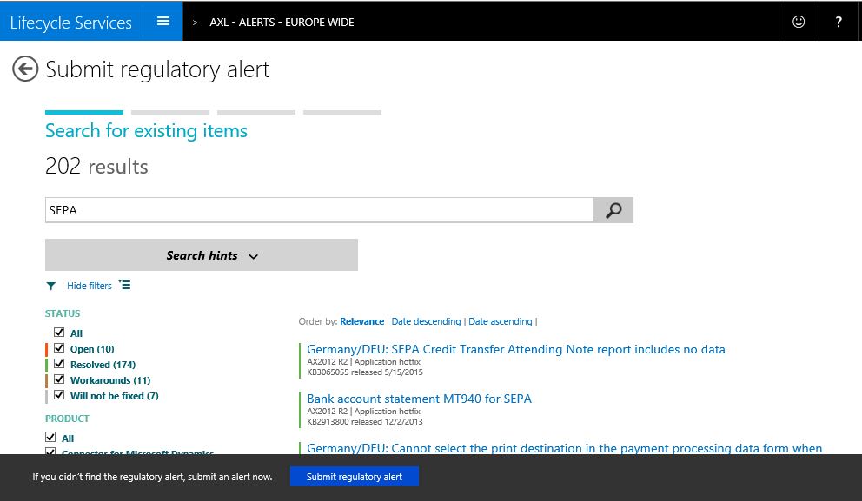Viewport: 862px width, 501px height.
Task: Collapse filters using Hide filters
Action: (x=90, y=286)
